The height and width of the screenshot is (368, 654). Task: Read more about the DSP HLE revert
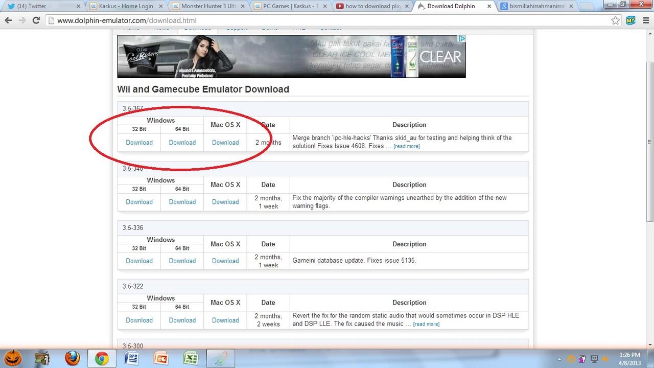tap(426, 324)
